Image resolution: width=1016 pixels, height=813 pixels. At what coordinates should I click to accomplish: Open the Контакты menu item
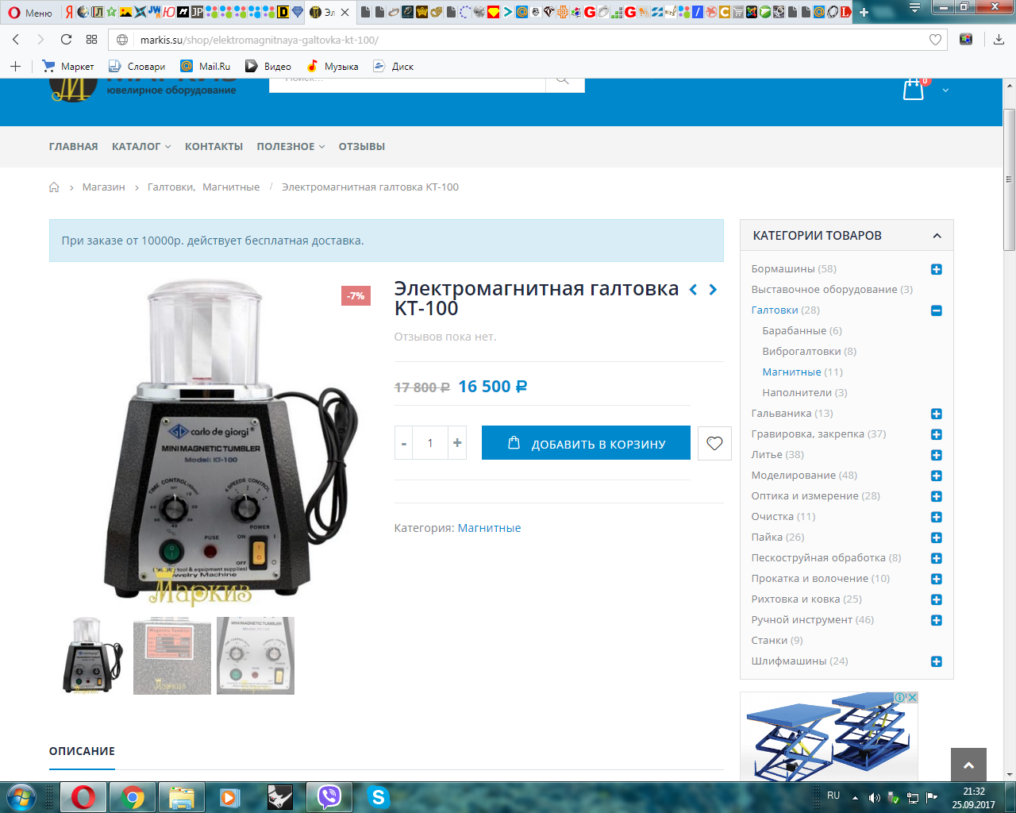(x=214, y=147)
